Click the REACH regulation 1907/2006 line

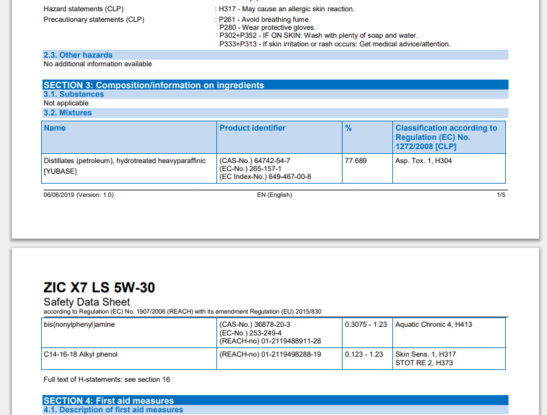tap(183, 312)
